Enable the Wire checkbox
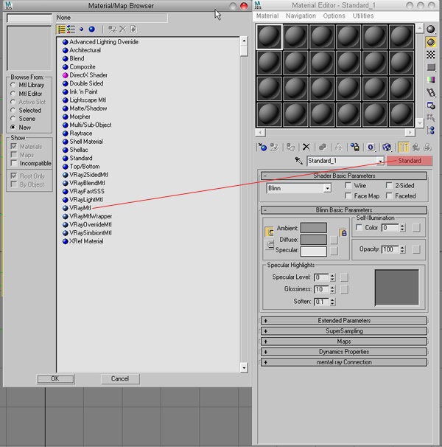This screenshot has height=447, width=442. tap(348, 186)
